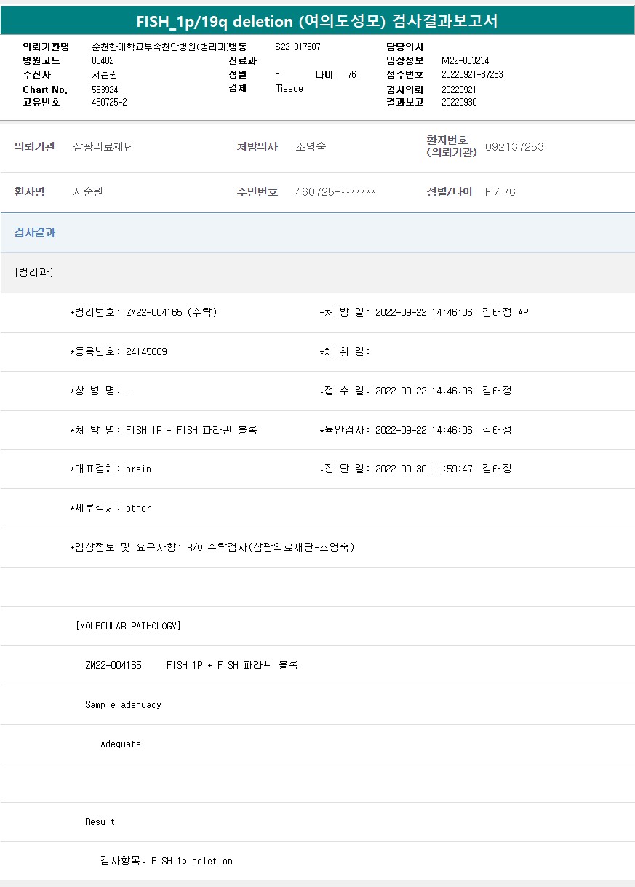This screenshot has width=635, height=887.
Task: Select Chart No. value 533924
Action: pyautogui.click(x=105, y=90)
